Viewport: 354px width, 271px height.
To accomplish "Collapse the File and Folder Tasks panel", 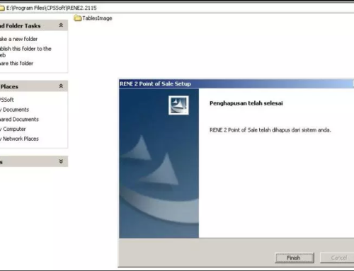I will pyautogui.click(x=61, y=25).
